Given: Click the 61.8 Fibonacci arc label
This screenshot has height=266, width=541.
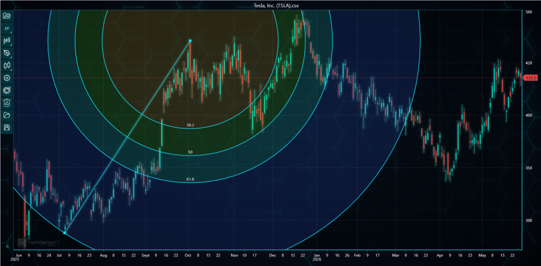Looking at the screenshot, I should [190, 179].
